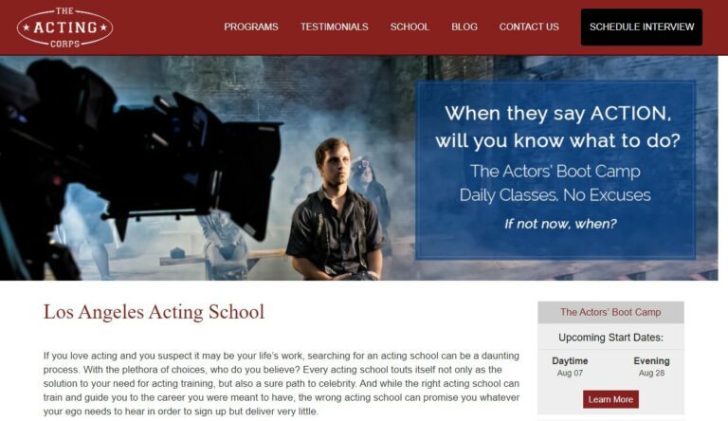Screen dimensions: 728x421
Task: Open the Contact Us page
Action: [529, 27]
